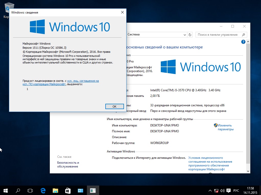Click the scrollbar down arrow in System window

(248, 171)
